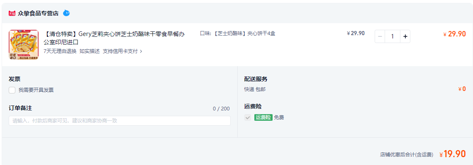This screenshot has width=473, height=165.
Task: Open the 众挚食品专营店 store link
Action: pyautogui.click(x=38, y=13)
